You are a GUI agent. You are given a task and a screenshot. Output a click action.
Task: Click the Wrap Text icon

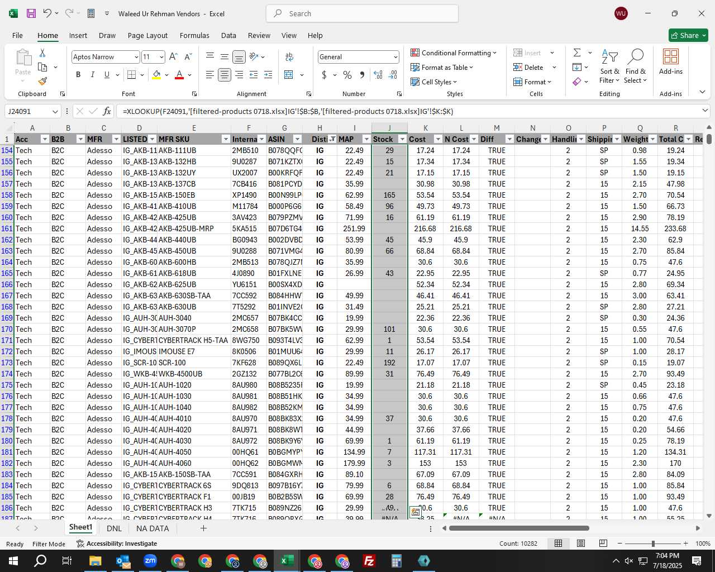pyautogui.click(x=289, y=57)
